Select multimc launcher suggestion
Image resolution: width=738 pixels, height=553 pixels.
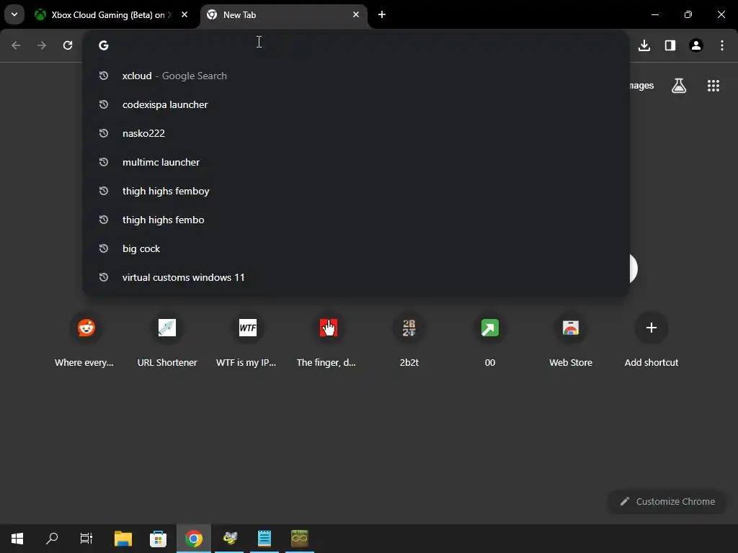[x=356, y=162]
